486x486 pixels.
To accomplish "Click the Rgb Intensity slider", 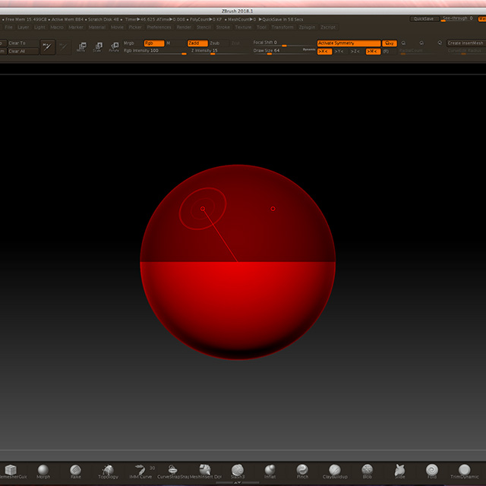I will pos(155,52).
